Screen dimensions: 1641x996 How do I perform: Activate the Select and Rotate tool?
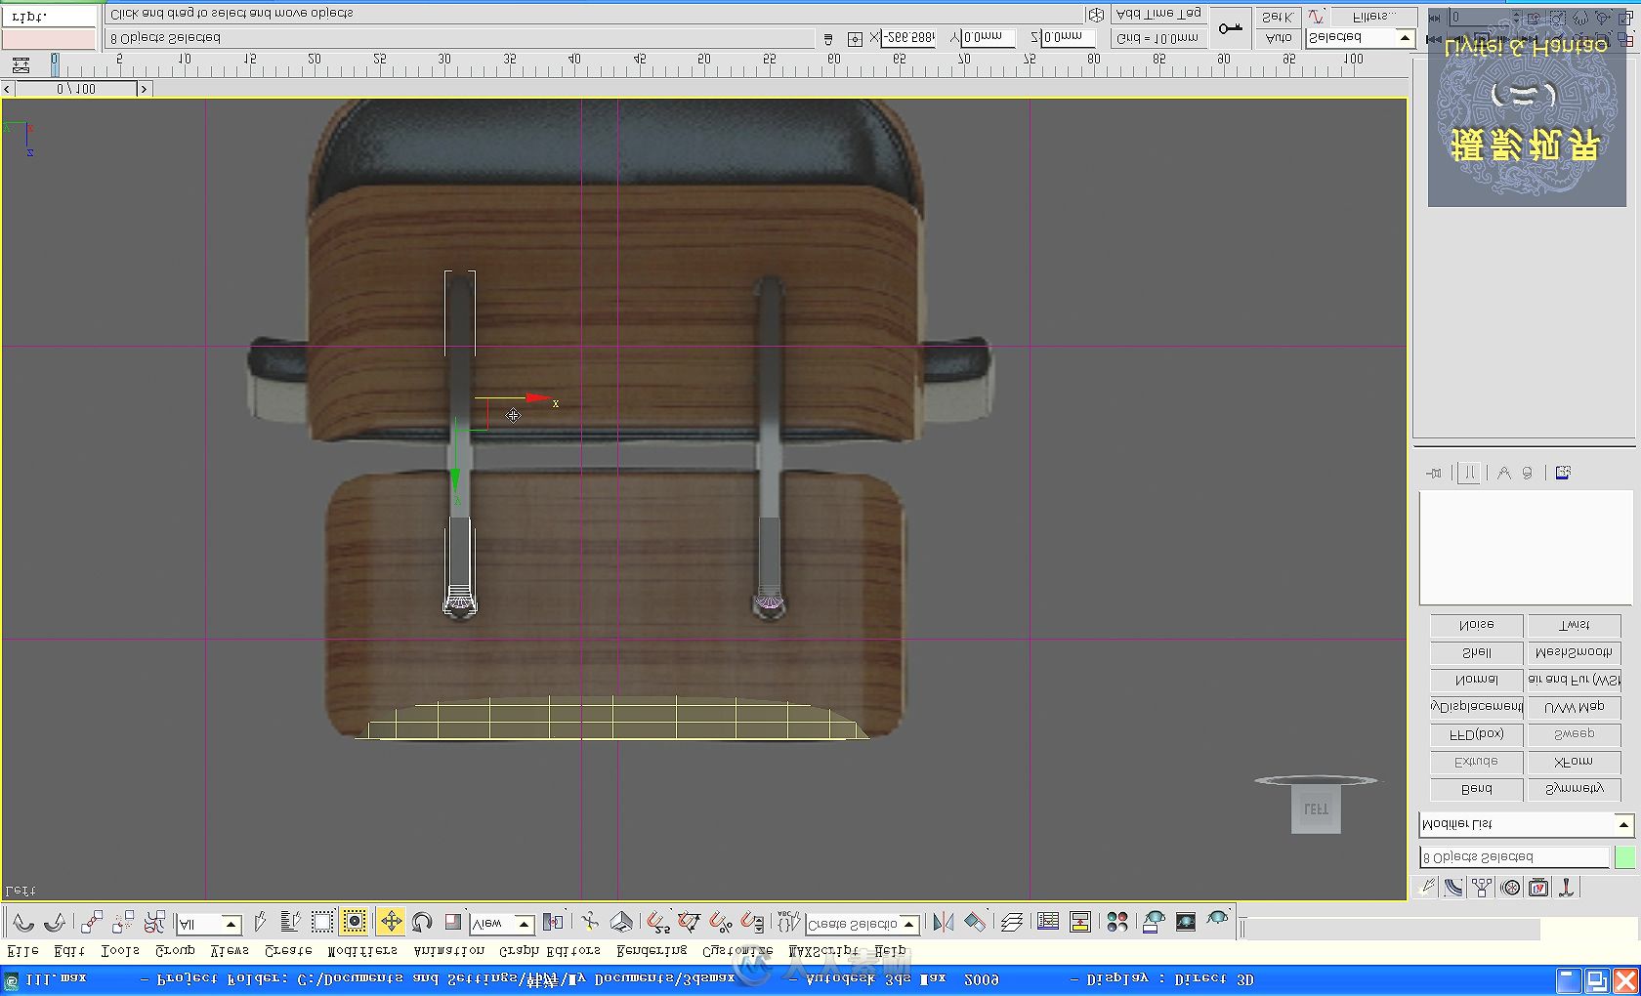pos(422,922)
